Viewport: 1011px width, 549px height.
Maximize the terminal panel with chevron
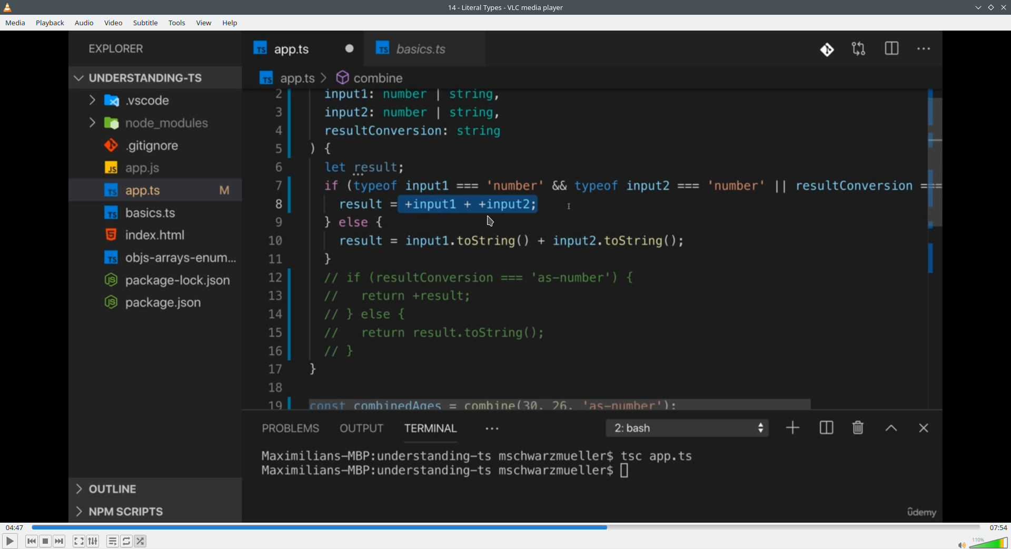(x=891, y=428)
